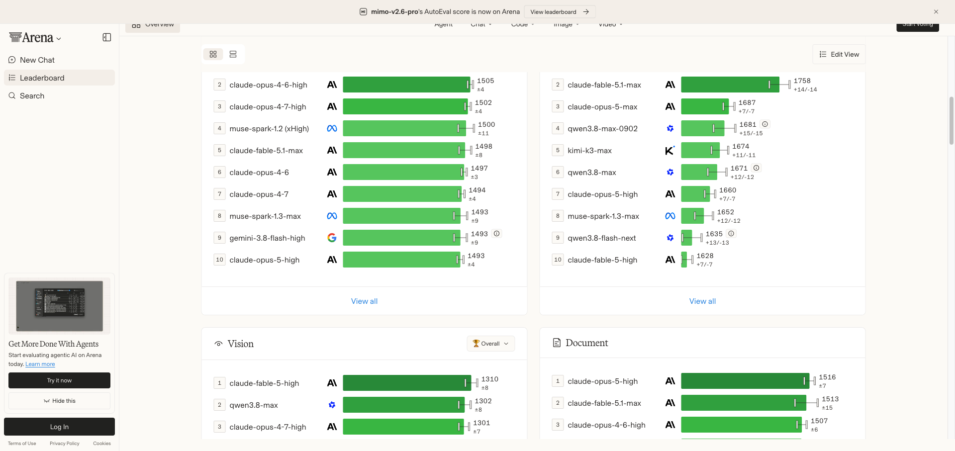Click the Google logo on the gemini-3.8-flash-high row

[x=332, y=238]
